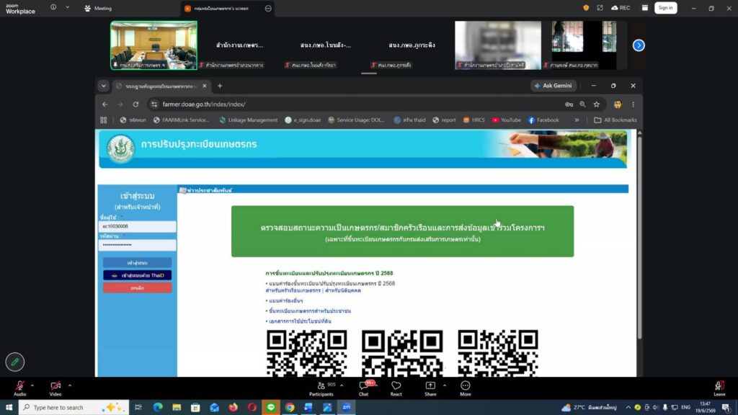Click the blue login button under the password
This screenshot has width=738, height=415.
click(138, 263)
